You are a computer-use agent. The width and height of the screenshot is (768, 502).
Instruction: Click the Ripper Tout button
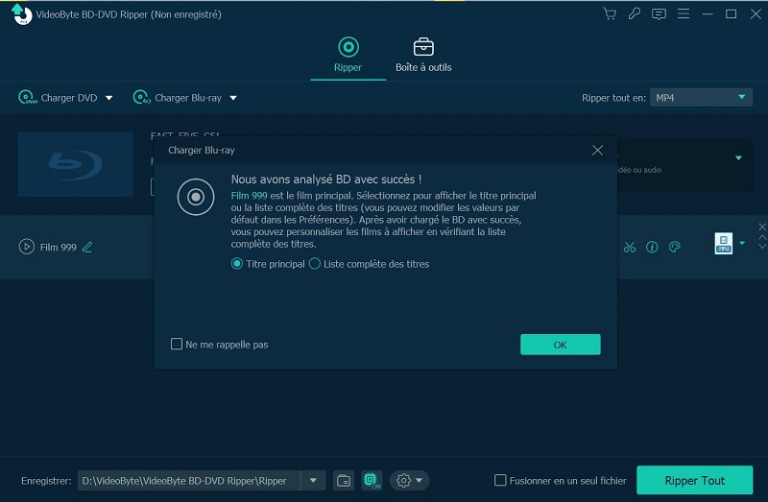click(x=694, y=481)
